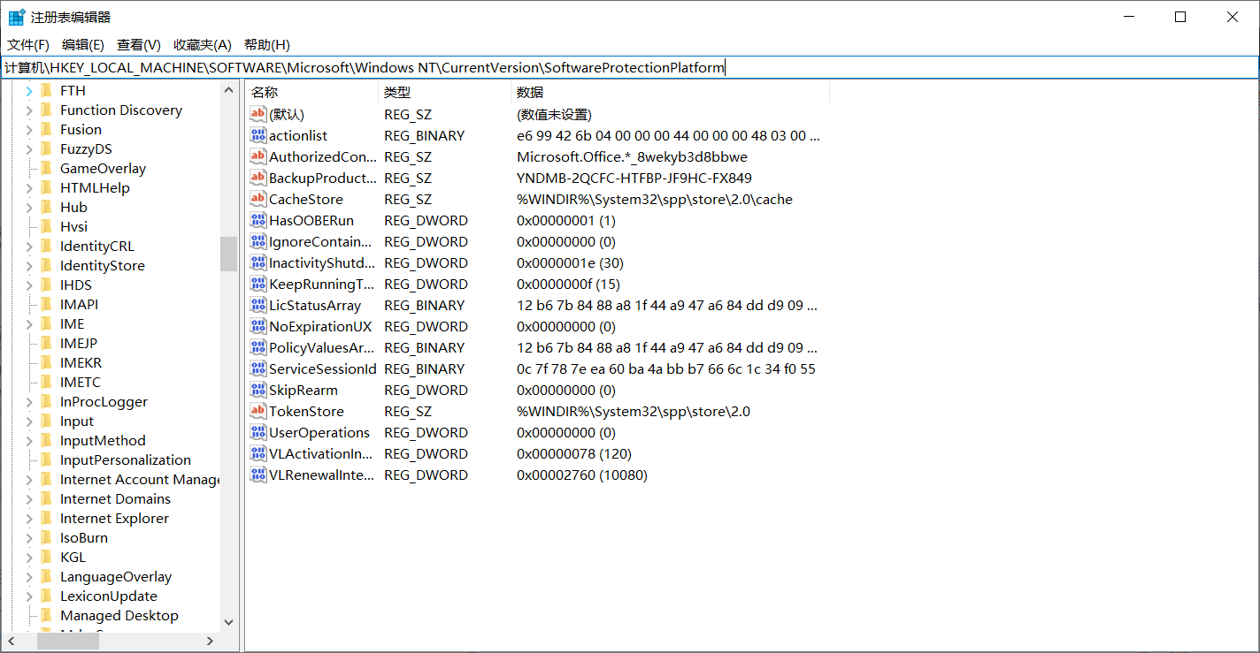The image size is (1260, 653).
Task: Expand the IdentityCRL key node
Action: click(x=28, y=246)
